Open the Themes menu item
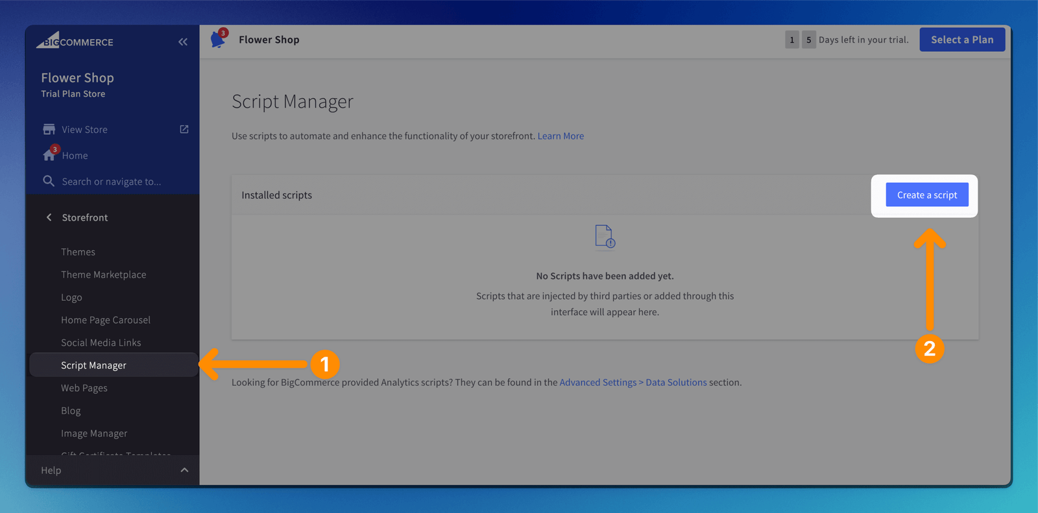Screen dimensions: 1038x513 [78, 252]
